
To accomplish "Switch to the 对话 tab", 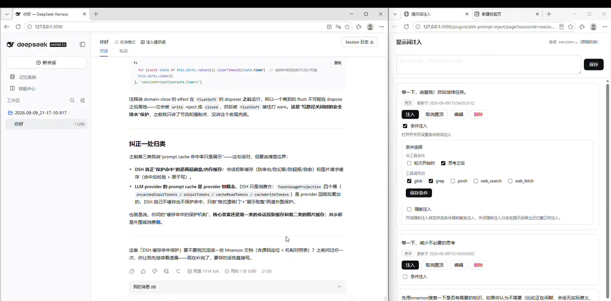I will 104,51.
